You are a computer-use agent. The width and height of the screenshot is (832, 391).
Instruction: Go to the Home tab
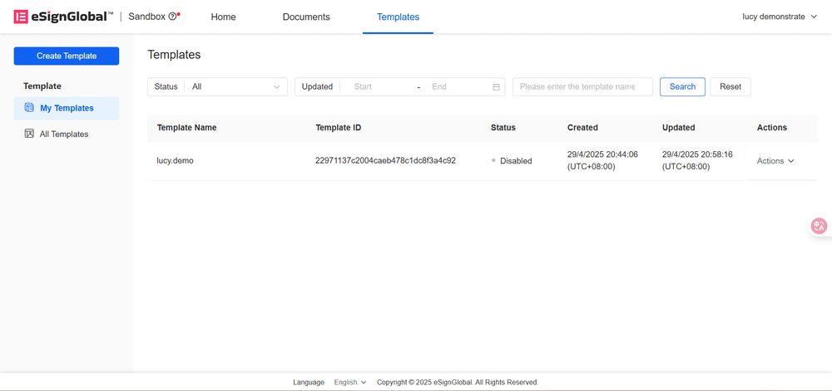223,17
